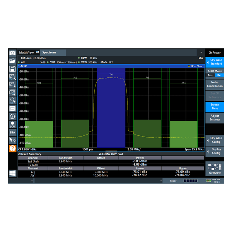Click the measurement progress bar
This screenshot has height=232, width=232.
[x=190, y=181]
